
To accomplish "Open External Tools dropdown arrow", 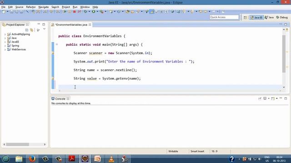I will (x=105, y=12).
